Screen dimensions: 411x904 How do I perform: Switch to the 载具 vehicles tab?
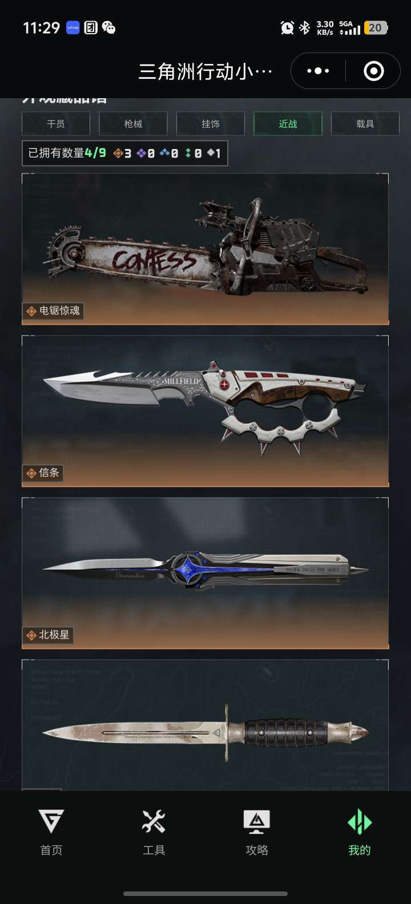(365, 124)
